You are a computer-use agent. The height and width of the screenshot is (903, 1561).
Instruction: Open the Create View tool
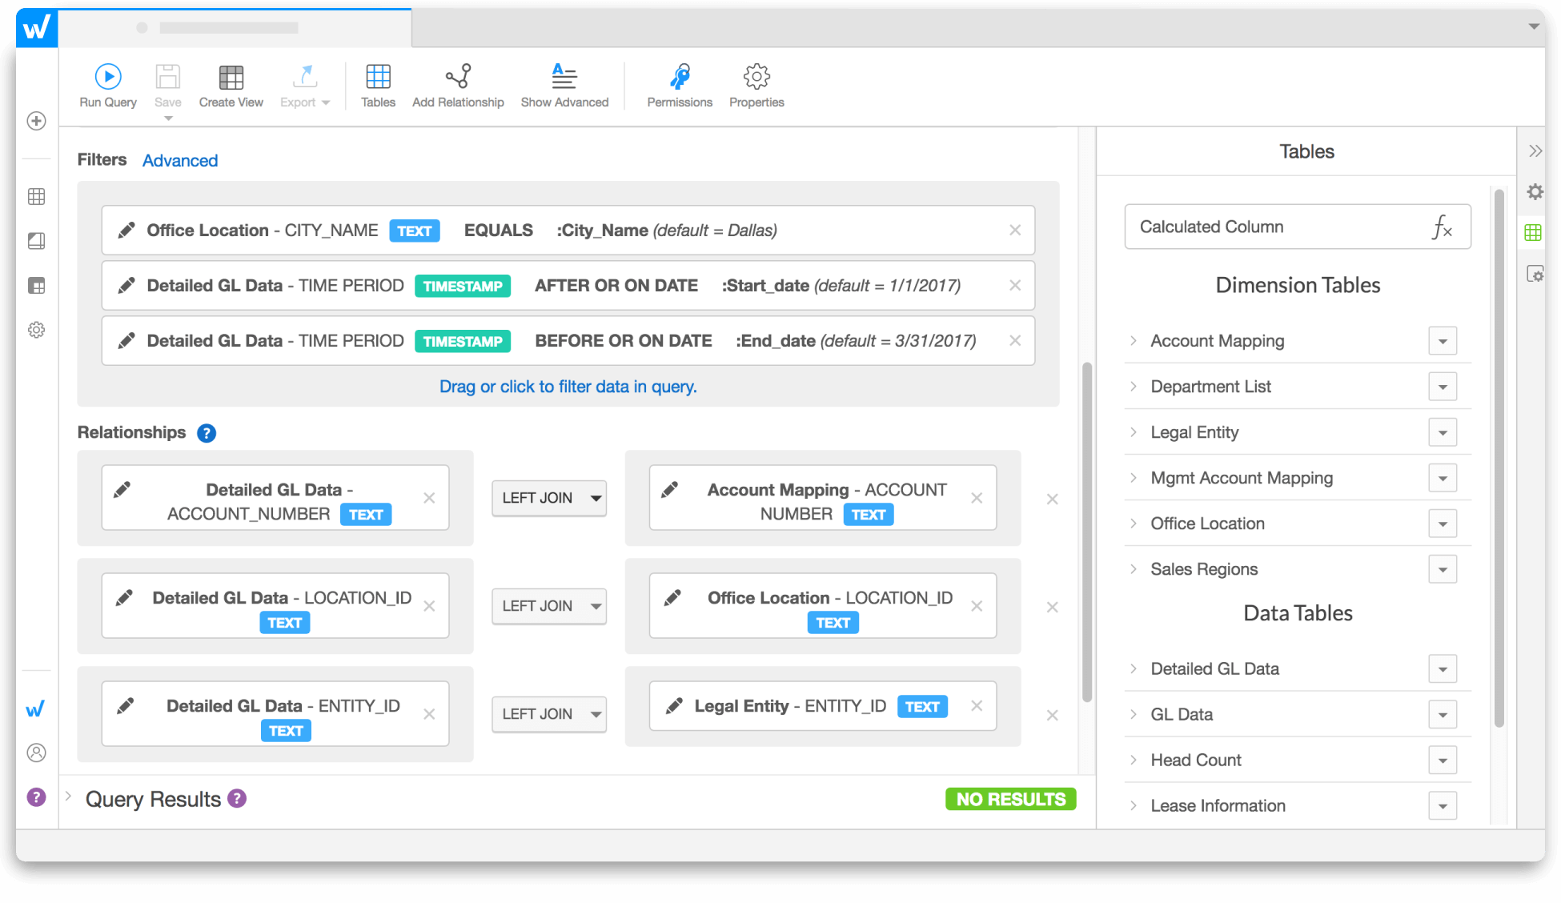coord(231,77)
